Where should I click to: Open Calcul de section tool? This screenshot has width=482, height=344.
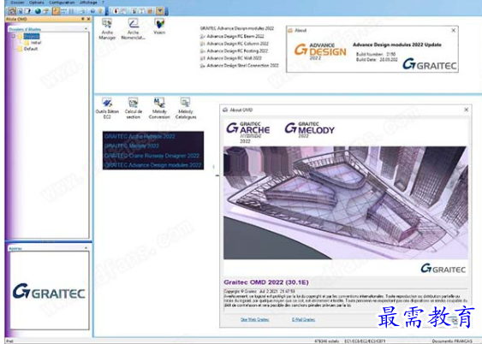[133, 109]
